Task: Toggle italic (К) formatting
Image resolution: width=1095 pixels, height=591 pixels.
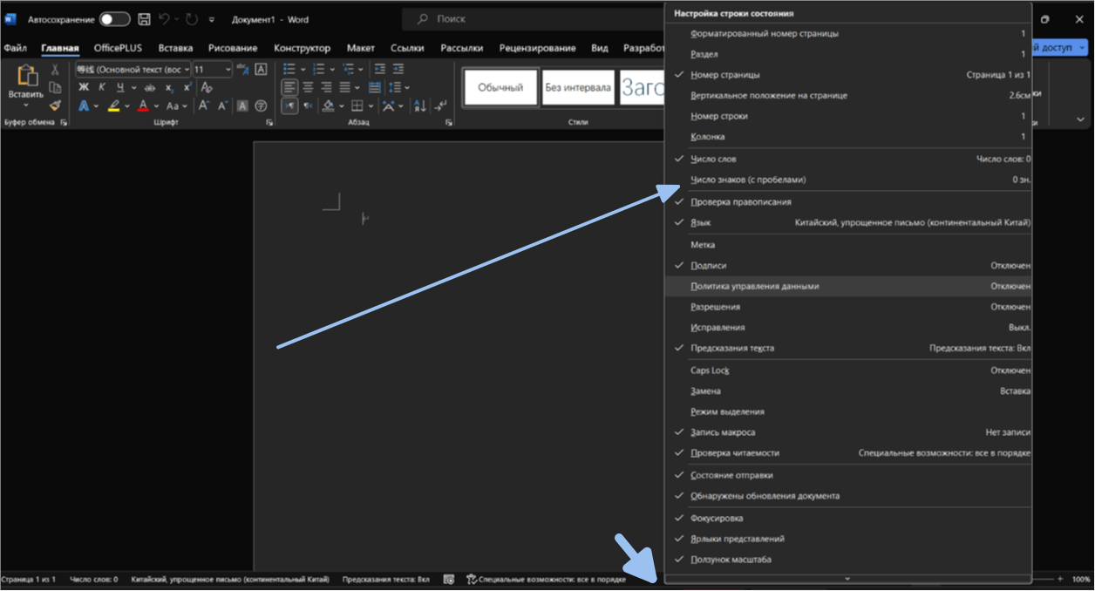Action: [102, 87]
